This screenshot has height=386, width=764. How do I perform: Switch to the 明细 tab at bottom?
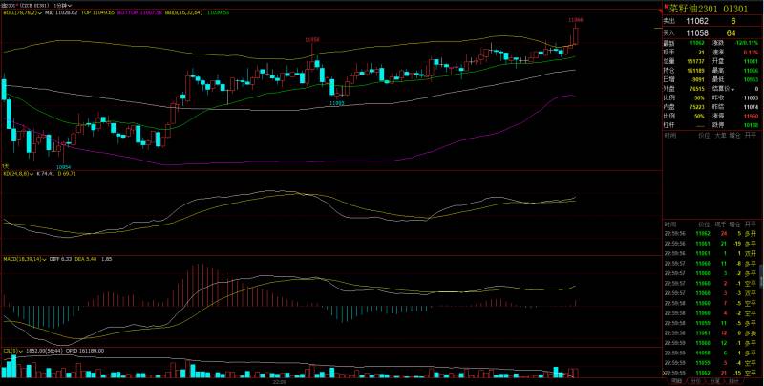coord(676,380)
